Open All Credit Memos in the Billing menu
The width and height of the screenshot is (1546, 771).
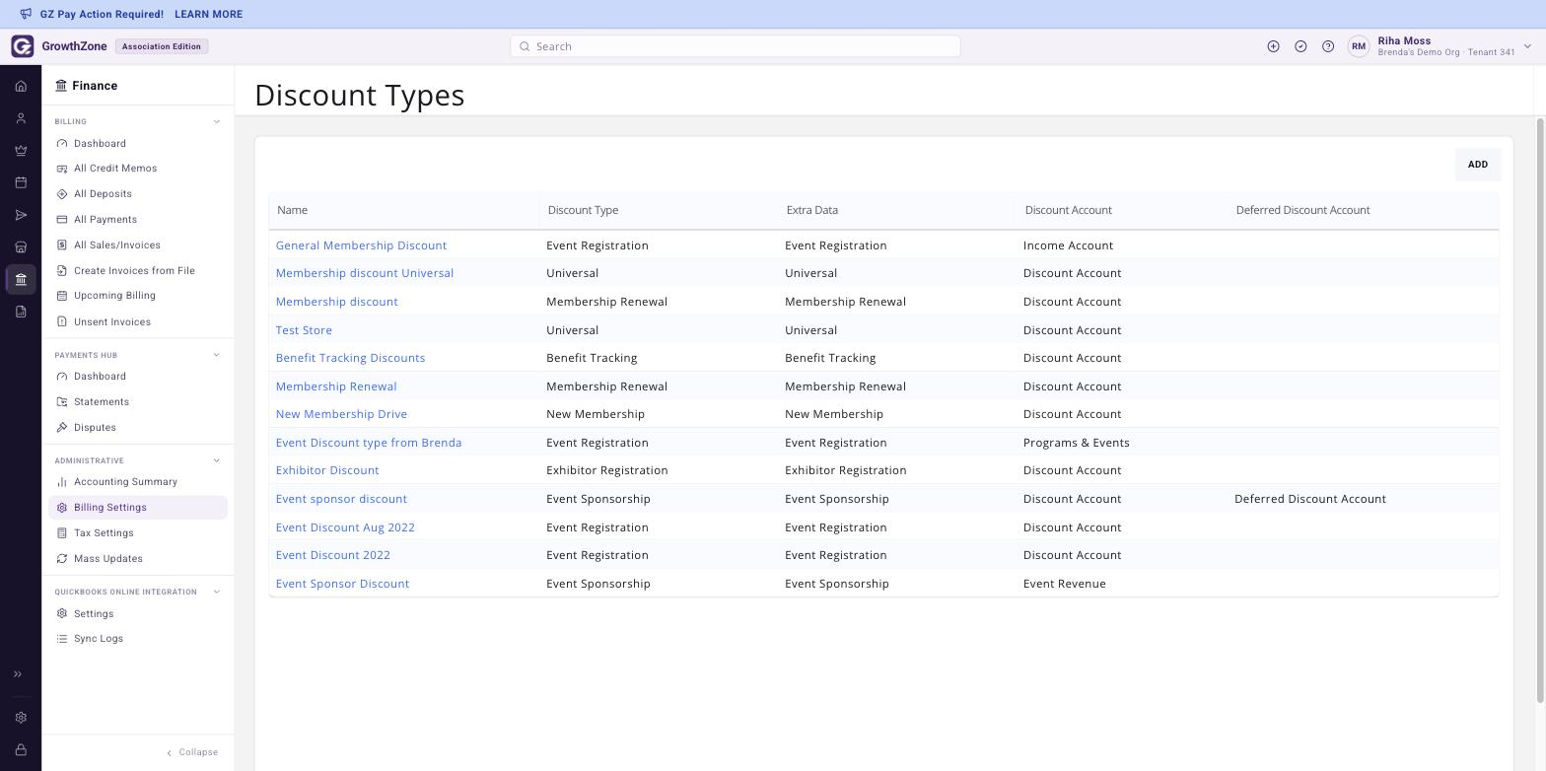pos(115,169)
